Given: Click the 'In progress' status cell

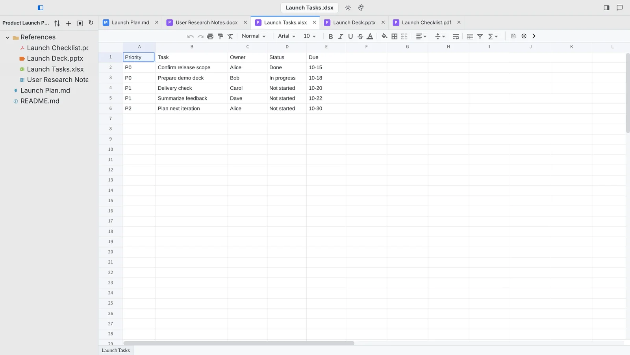Looking at the screenshot, I should point(287,78).
